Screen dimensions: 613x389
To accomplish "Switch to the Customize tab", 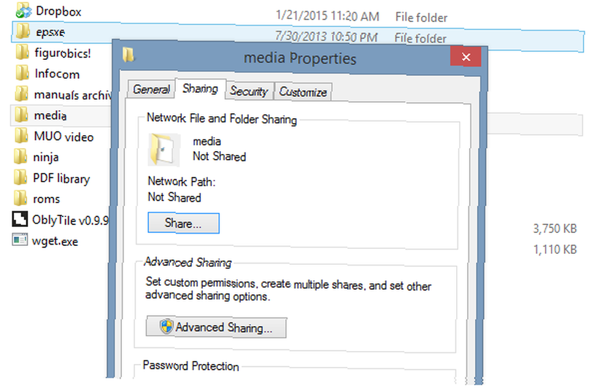I will coord(303,92).
